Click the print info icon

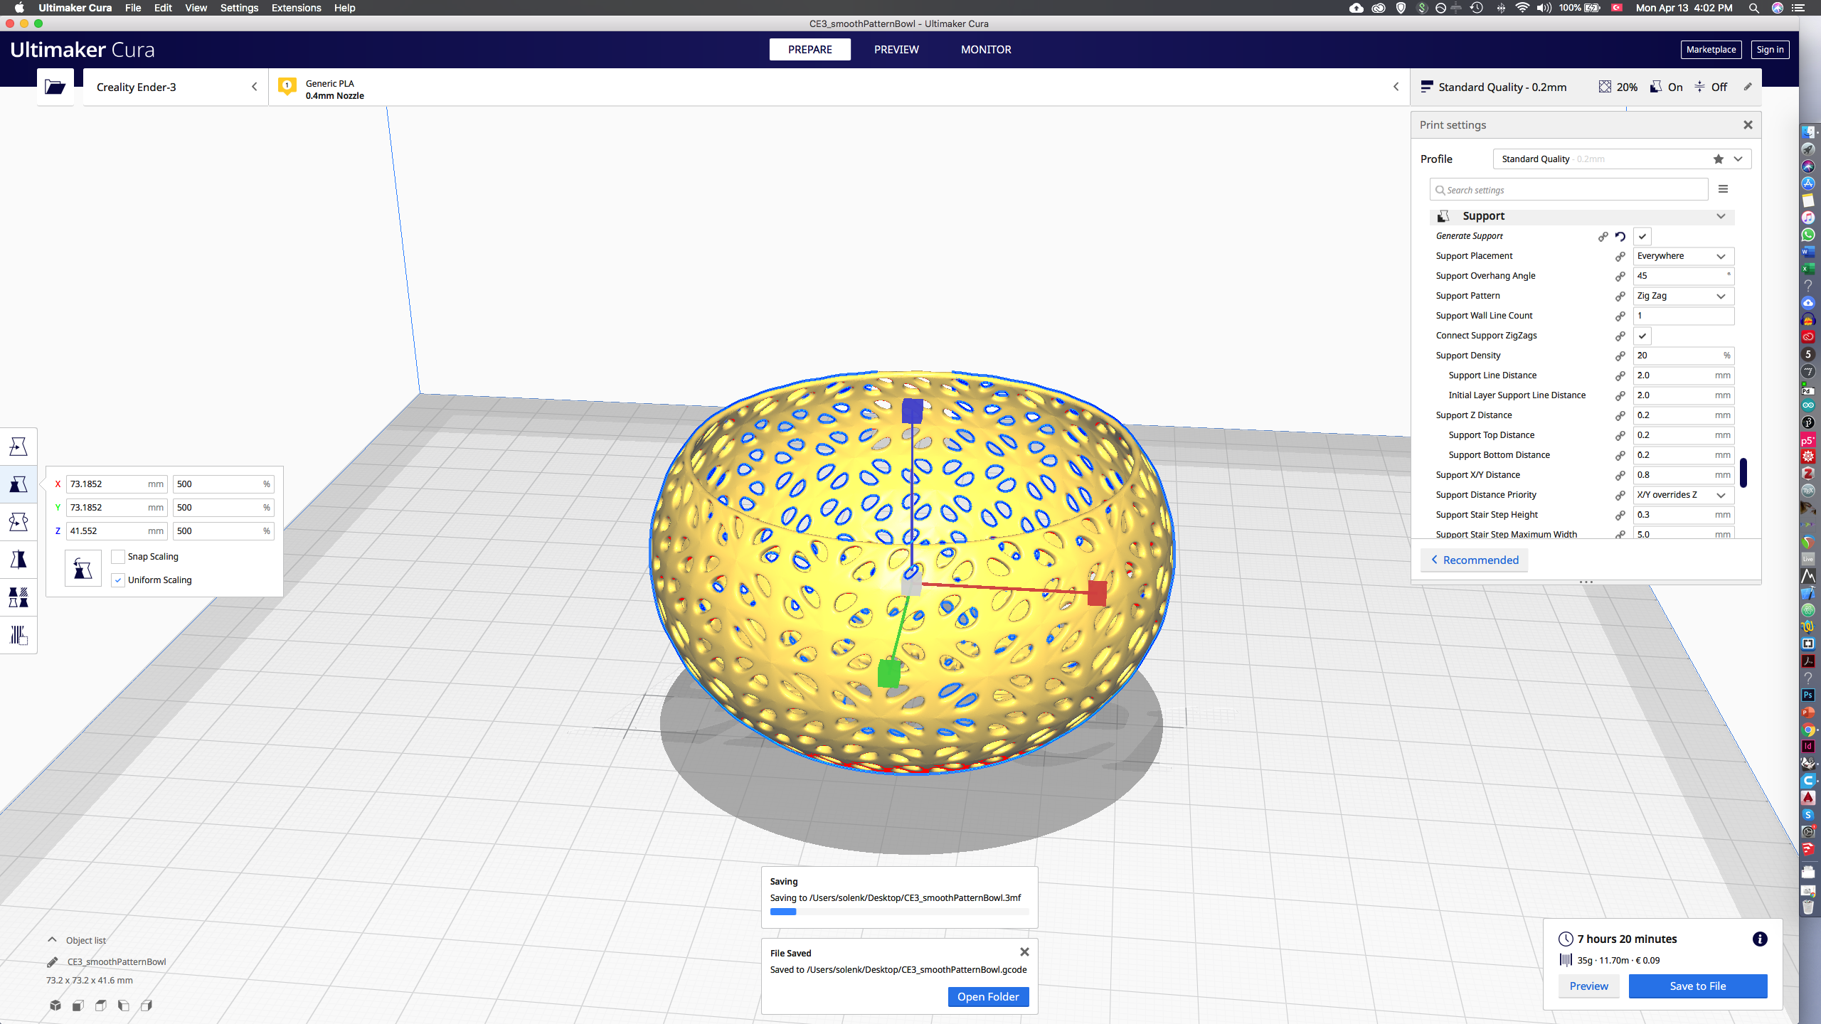pyautogui.click(x=1760, y=939)
